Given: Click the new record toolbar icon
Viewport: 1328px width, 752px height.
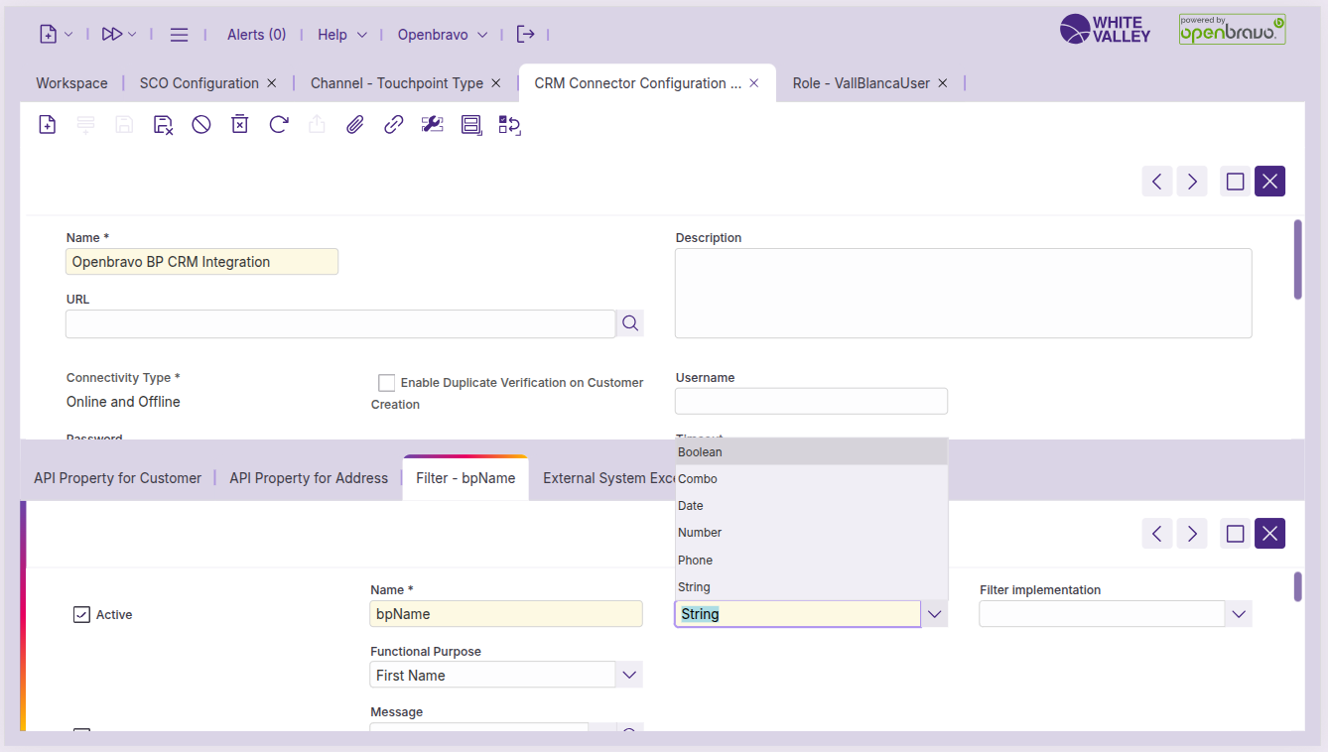Looking at the screenshot, I should (x=47, y=124).
